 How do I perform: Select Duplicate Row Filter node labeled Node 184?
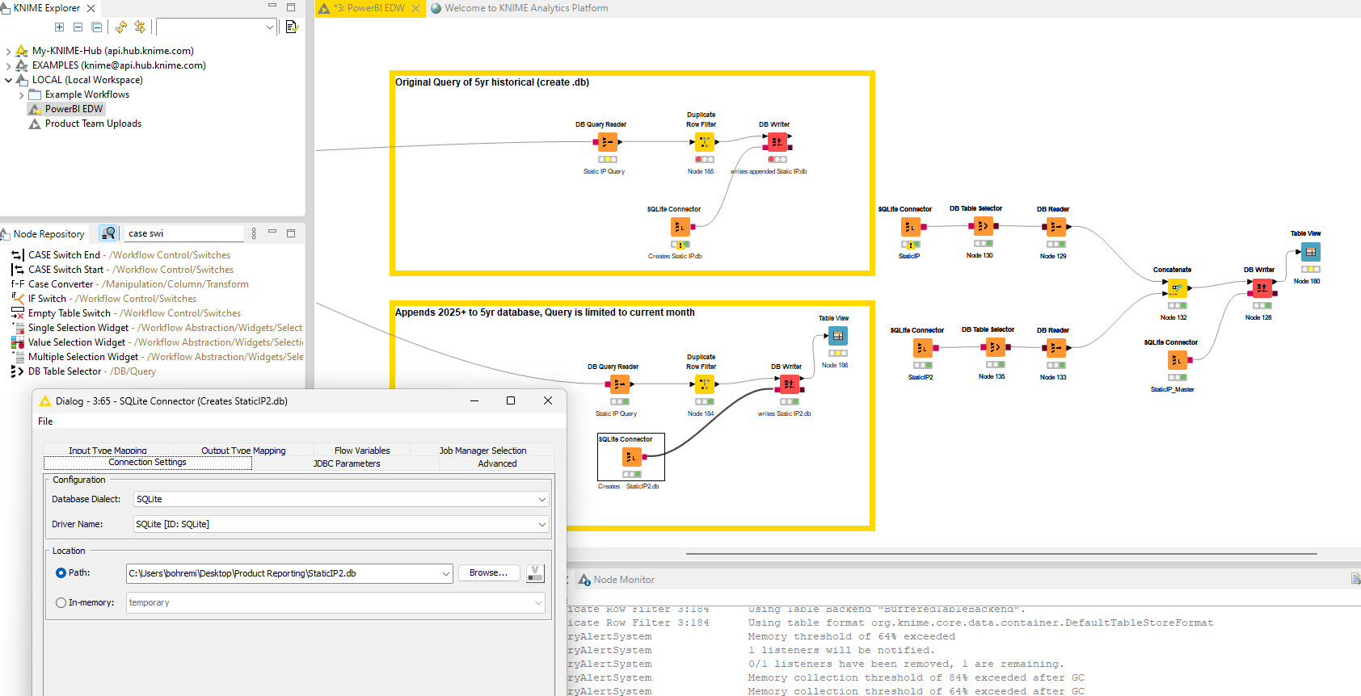705,384
